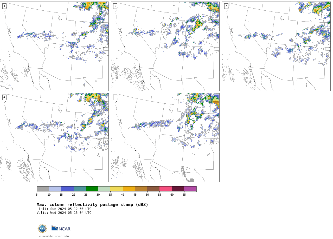
Task: Click the gray 5-10 dBZ color swatch
Action: 43,189
